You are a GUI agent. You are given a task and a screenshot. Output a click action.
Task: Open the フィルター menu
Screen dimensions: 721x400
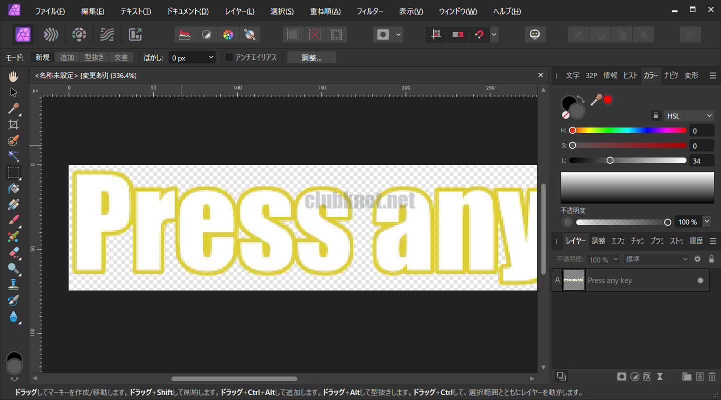pos(370,11)
